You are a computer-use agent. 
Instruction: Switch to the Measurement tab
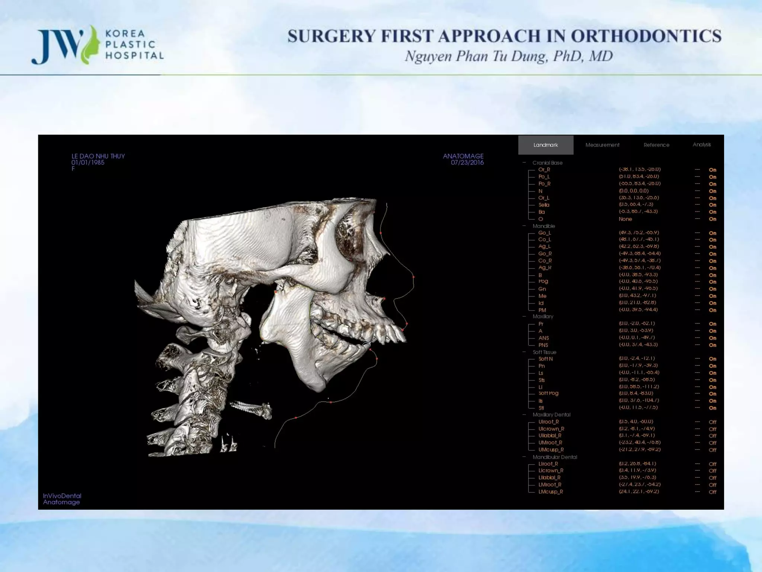602,145
